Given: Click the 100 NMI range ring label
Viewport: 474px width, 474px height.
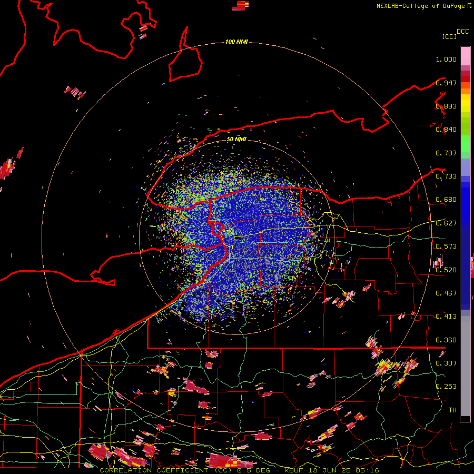Looking at the screenshot, I should [236, 42].
